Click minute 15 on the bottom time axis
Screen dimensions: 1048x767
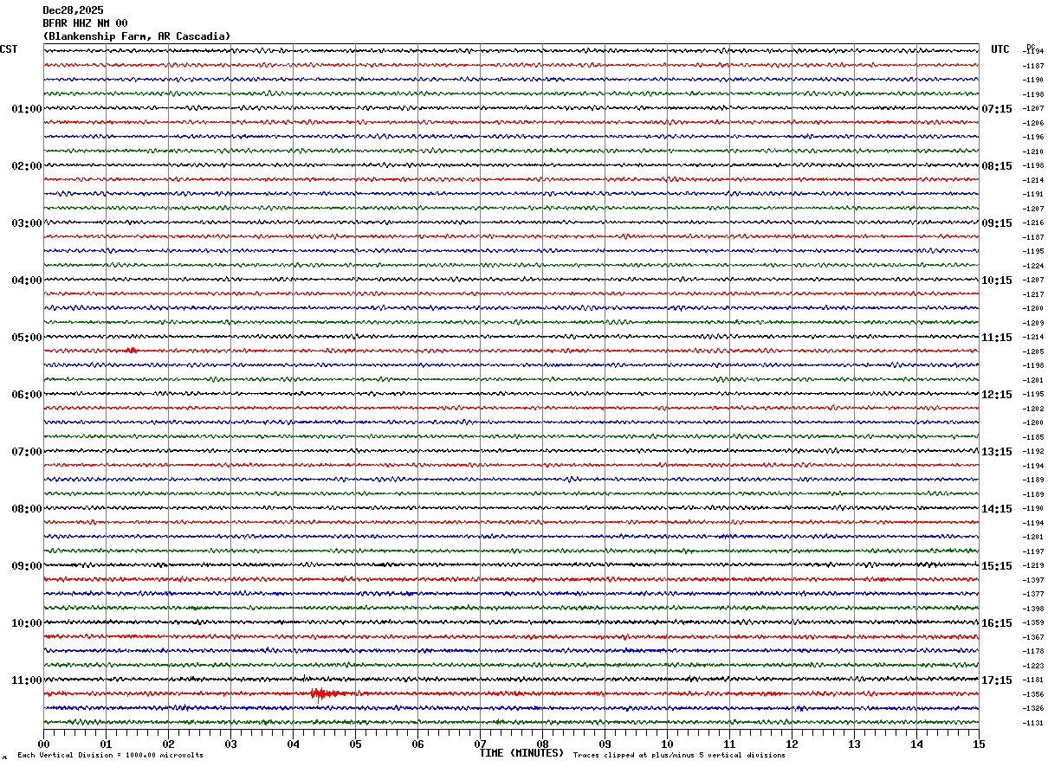point(979,744)
